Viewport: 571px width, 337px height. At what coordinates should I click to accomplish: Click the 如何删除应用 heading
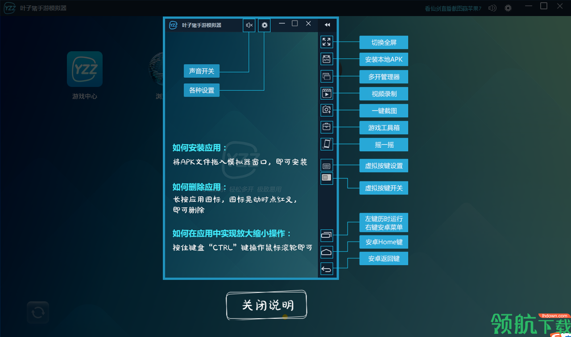(199, 187)
